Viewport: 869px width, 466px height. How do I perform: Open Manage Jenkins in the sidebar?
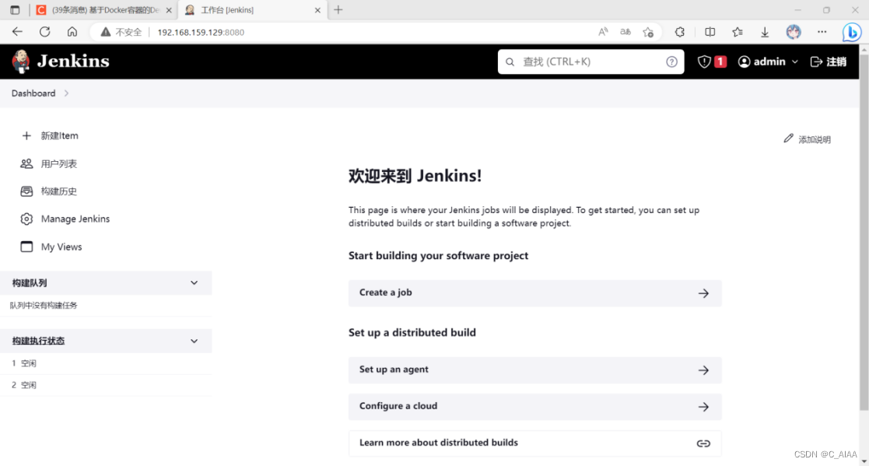coord(75,219)
